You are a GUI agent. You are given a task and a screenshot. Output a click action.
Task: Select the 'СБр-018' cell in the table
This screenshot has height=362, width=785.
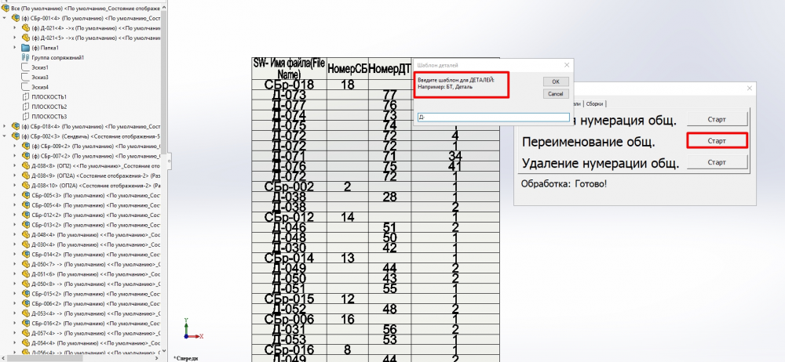point(289,85)
